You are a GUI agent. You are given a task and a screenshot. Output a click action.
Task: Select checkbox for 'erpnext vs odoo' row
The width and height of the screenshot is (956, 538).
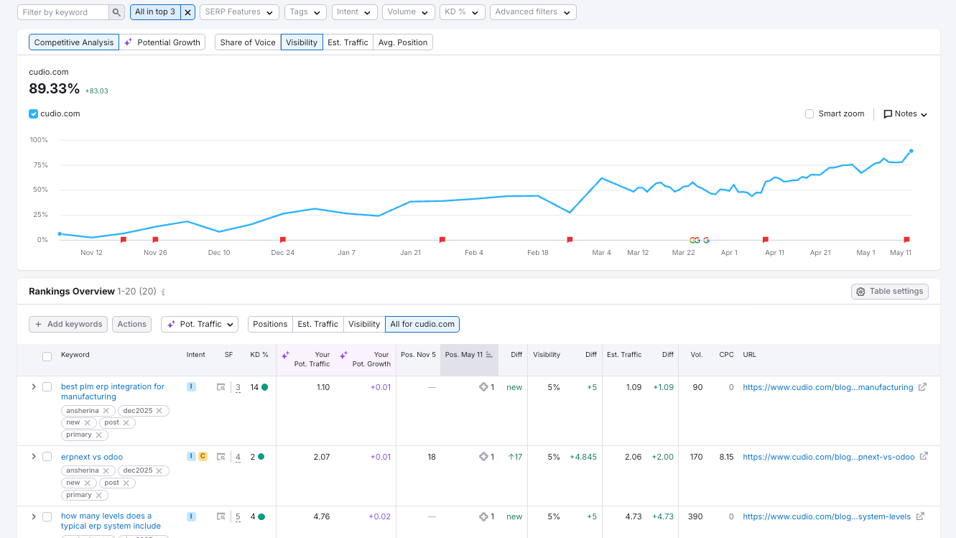pyautogui.click(x=47, y=457)
